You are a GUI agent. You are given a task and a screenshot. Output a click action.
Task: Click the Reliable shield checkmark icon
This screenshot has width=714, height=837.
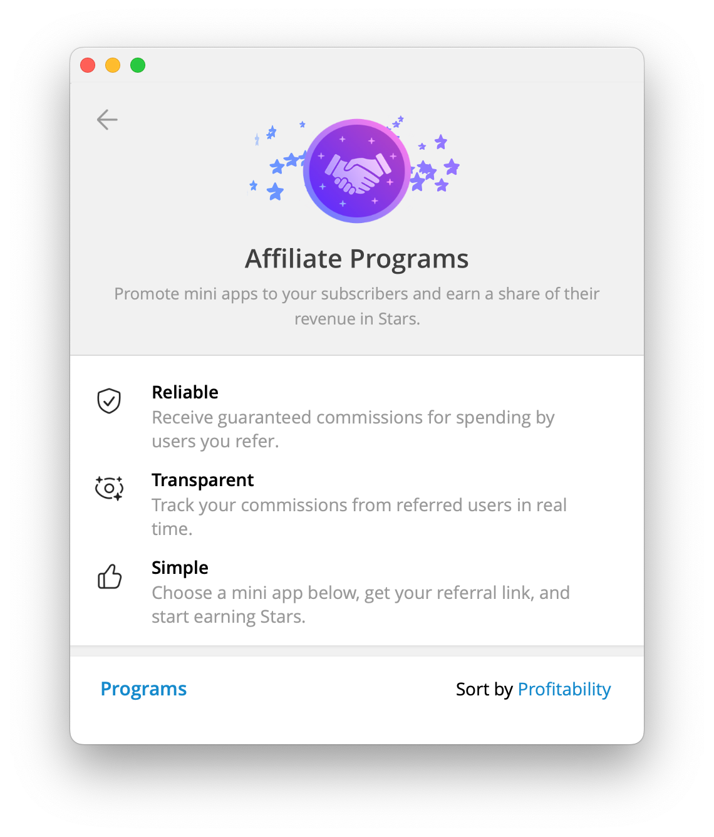109,401
